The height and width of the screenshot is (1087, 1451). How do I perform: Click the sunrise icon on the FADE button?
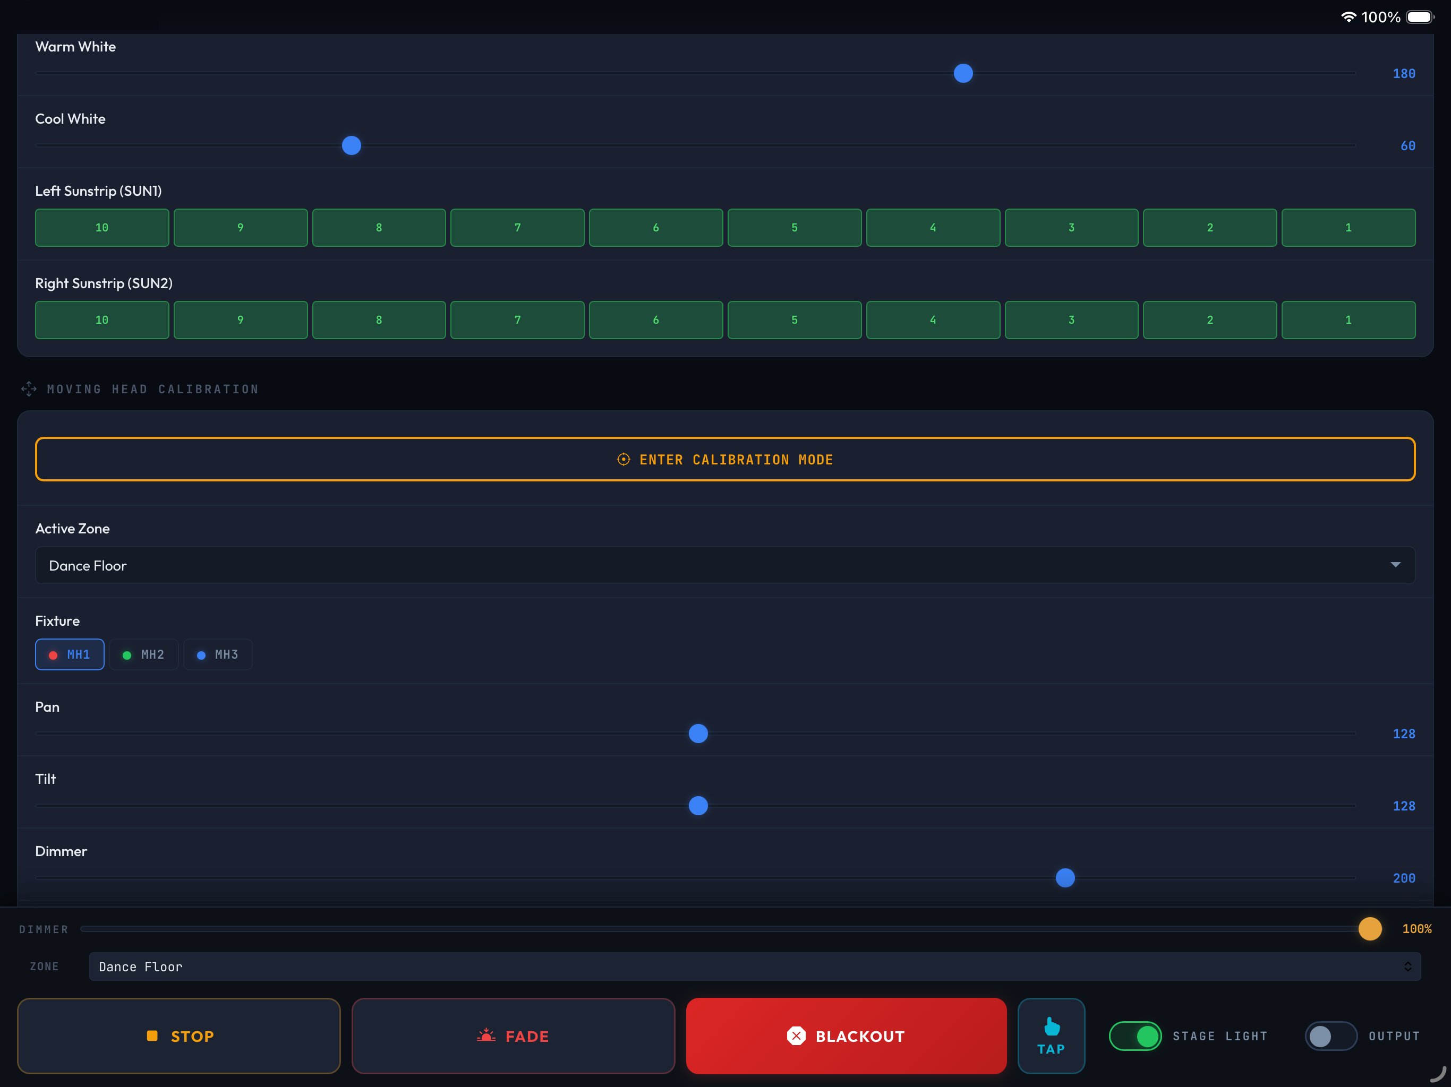[485, 1036]
